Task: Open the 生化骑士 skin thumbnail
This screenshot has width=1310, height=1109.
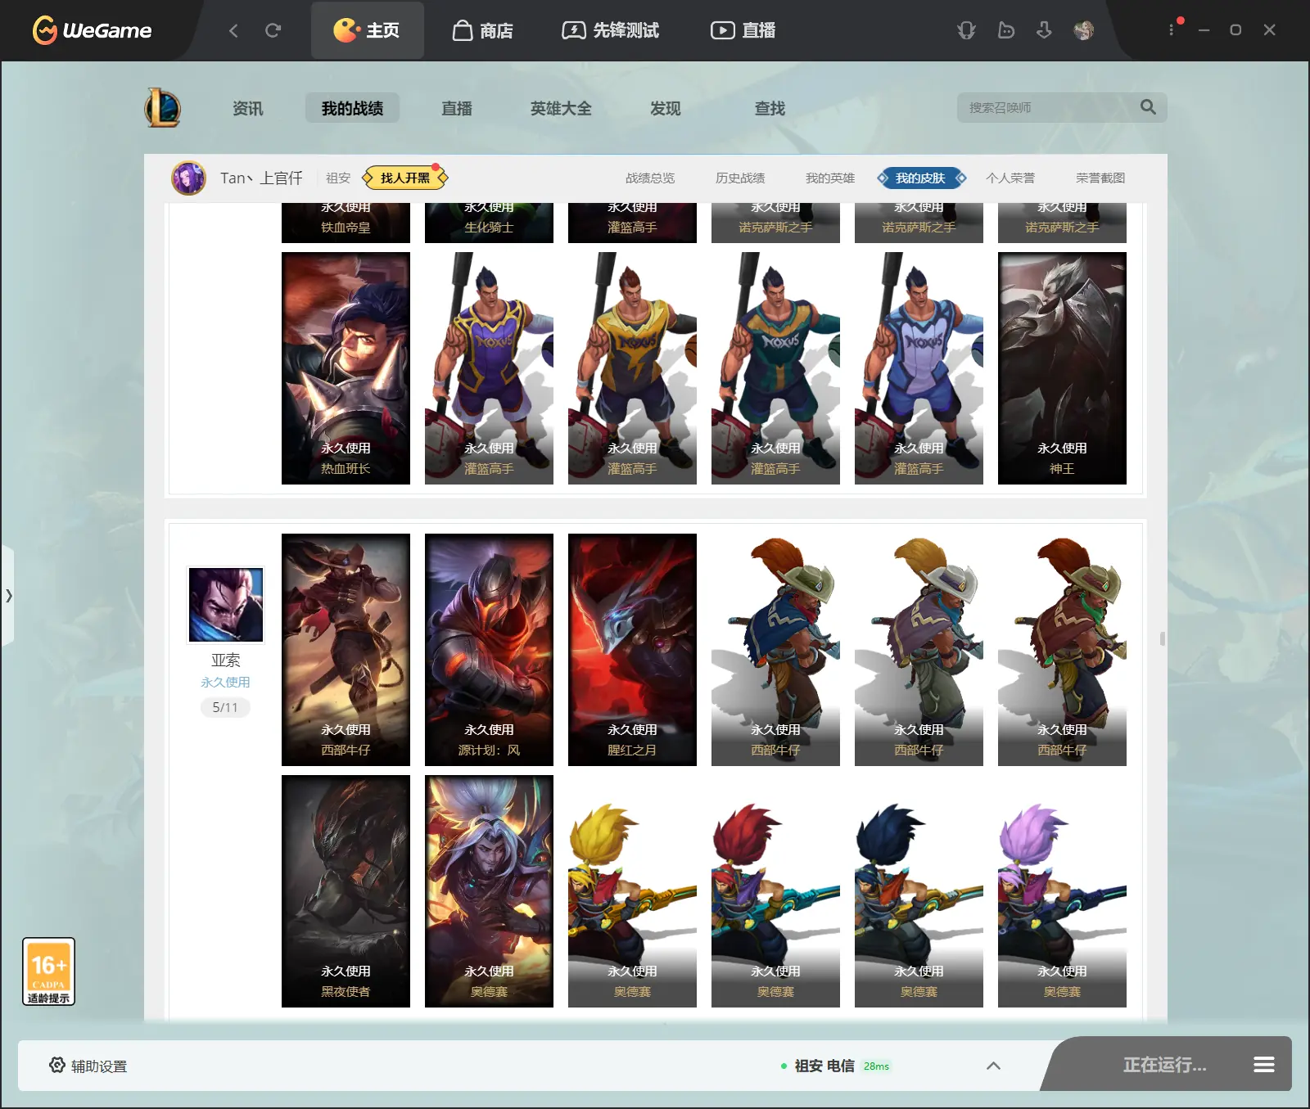Action: (x=489, y=223)
